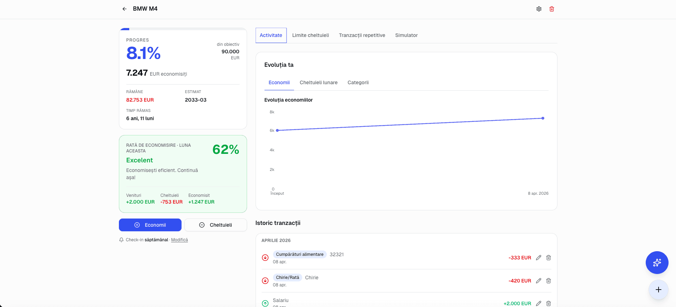
Task: Go back using the arrow beside BMW M4
Action: click(124, 9)
